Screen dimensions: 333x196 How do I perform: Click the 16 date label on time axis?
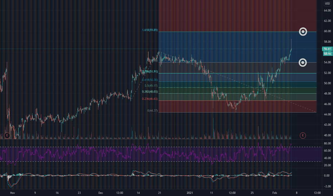57,193
